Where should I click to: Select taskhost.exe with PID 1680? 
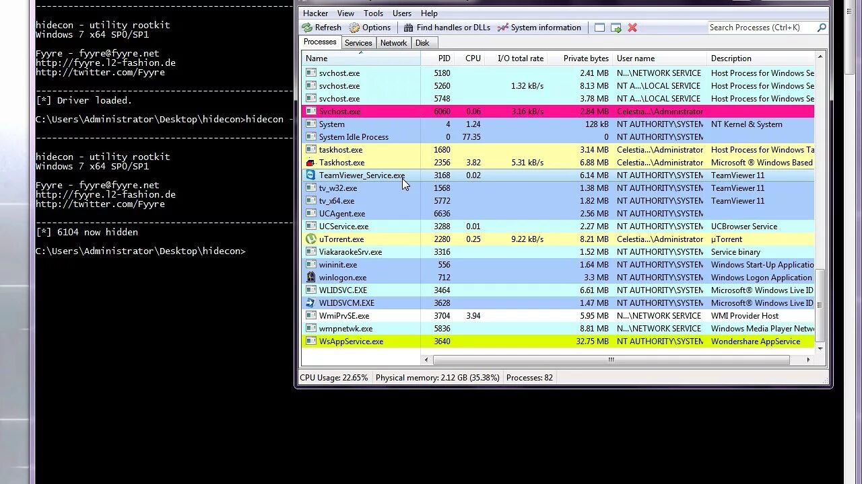[x=558, y=150]
